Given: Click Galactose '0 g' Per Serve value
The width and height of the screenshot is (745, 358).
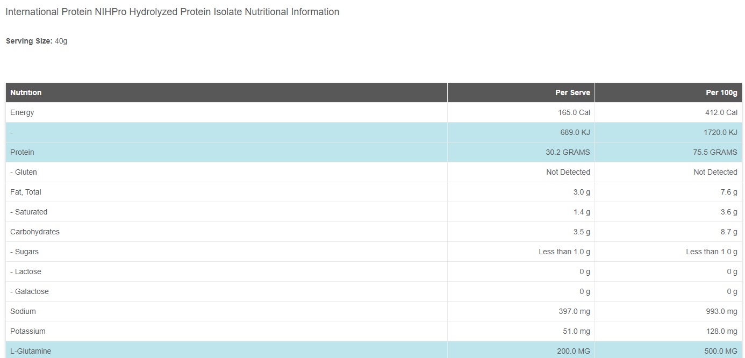Looking at the screenshot, I should tap(585, 291).
